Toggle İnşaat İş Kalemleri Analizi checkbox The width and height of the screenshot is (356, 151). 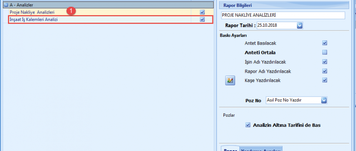pos(202,19)
